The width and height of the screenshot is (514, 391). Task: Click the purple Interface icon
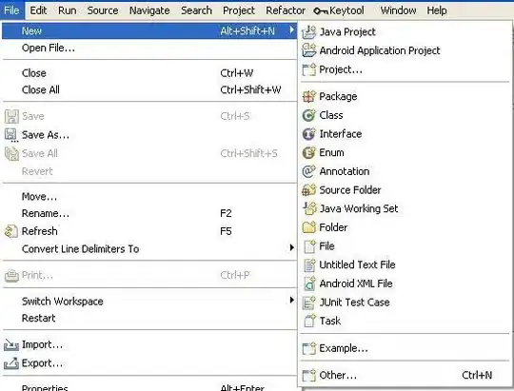(308, 134)
